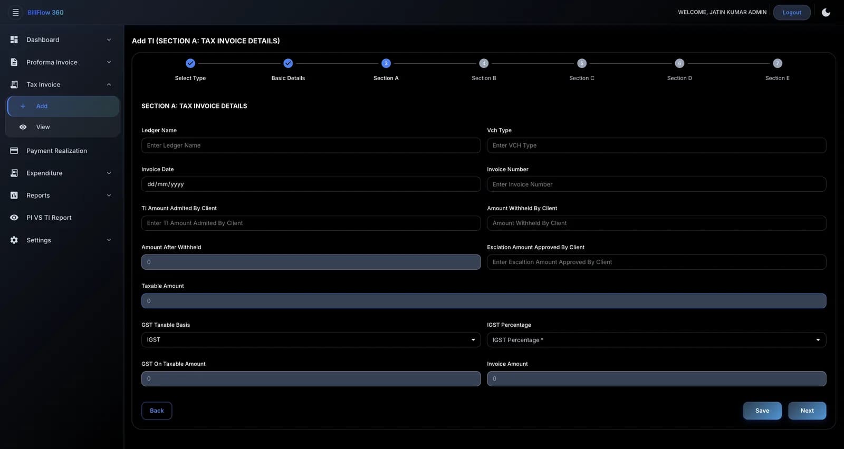
Task: Expand the Dashboard menu chevron
Action: coord(109,40)
